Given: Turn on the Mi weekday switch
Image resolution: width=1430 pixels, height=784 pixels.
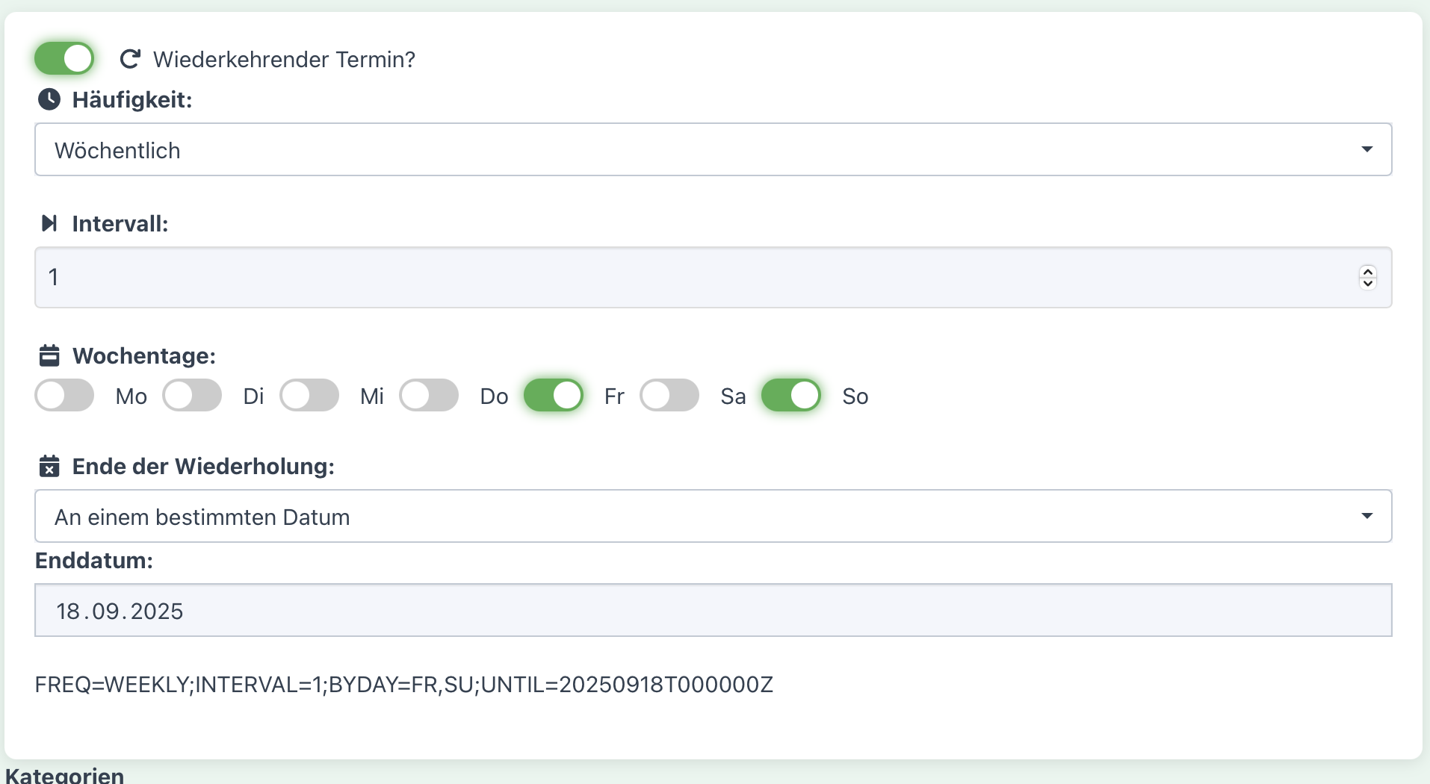Looking at the screenshot, I should (x=309, y=396).
